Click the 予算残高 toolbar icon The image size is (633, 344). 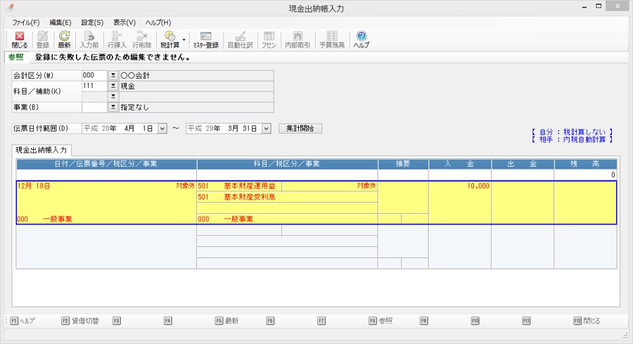pyautogui.click(x=331, y=39)
